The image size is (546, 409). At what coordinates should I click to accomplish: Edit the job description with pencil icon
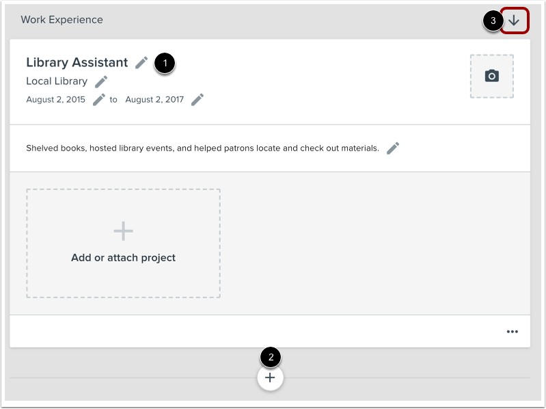pyautogui.click(x=392, y=148)
